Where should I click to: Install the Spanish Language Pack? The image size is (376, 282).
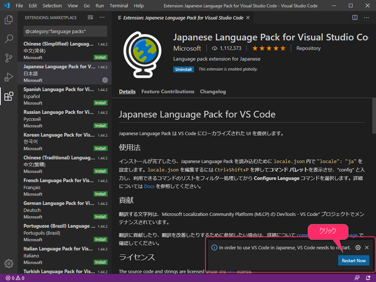[x=101, y=103]
